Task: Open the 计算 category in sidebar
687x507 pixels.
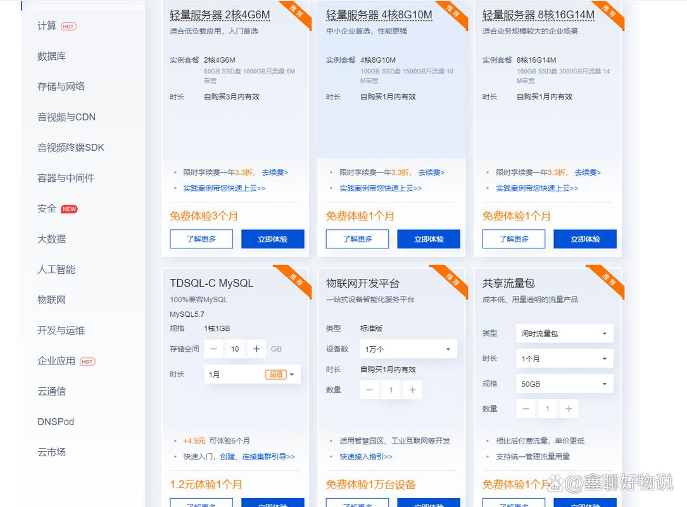Action: 47,26
